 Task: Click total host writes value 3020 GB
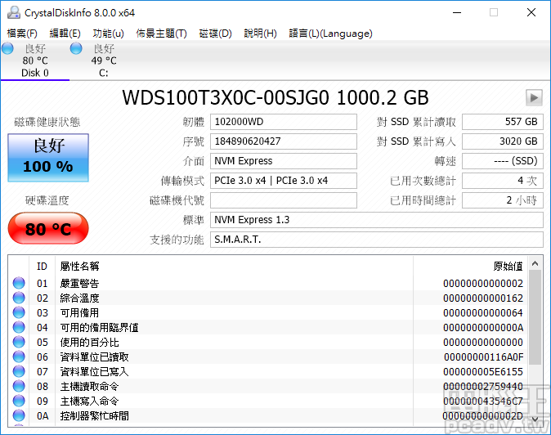coord(503,141)
